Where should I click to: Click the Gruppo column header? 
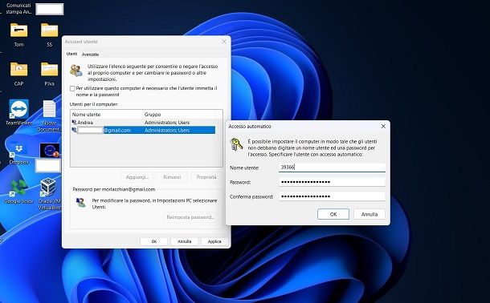179,115
